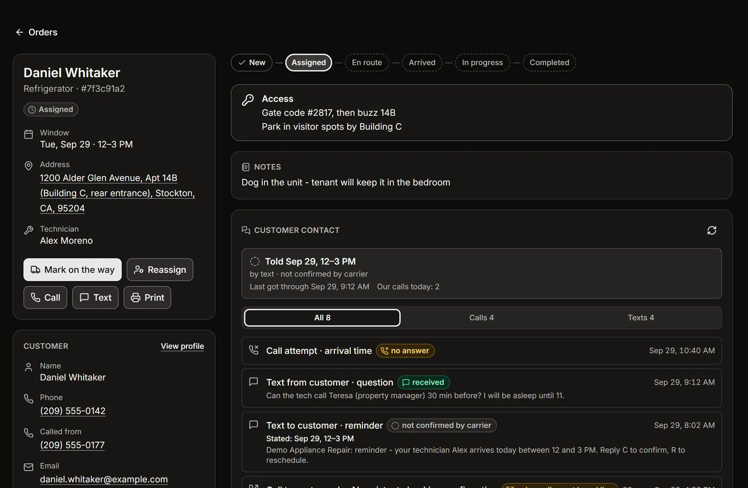
Task: Click the refresh icon in Customer Contact
Action: pos(712,230)
